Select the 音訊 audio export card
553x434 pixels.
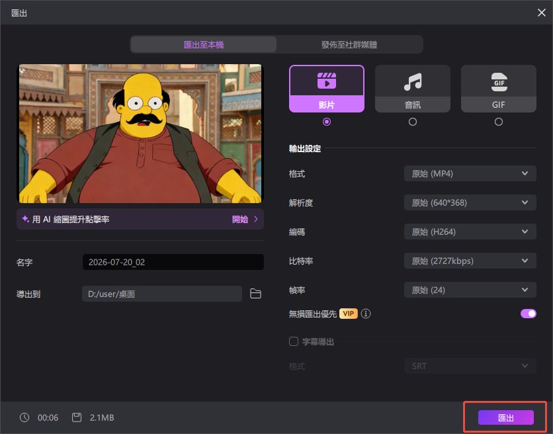coord(413,89)
